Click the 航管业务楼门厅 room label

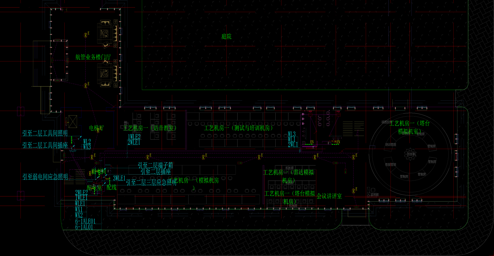pyautogui.click(x=93, y=57)
